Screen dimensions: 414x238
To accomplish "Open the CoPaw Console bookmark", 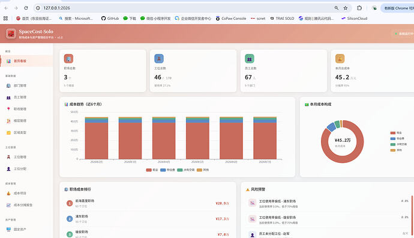I will [231, 18].
